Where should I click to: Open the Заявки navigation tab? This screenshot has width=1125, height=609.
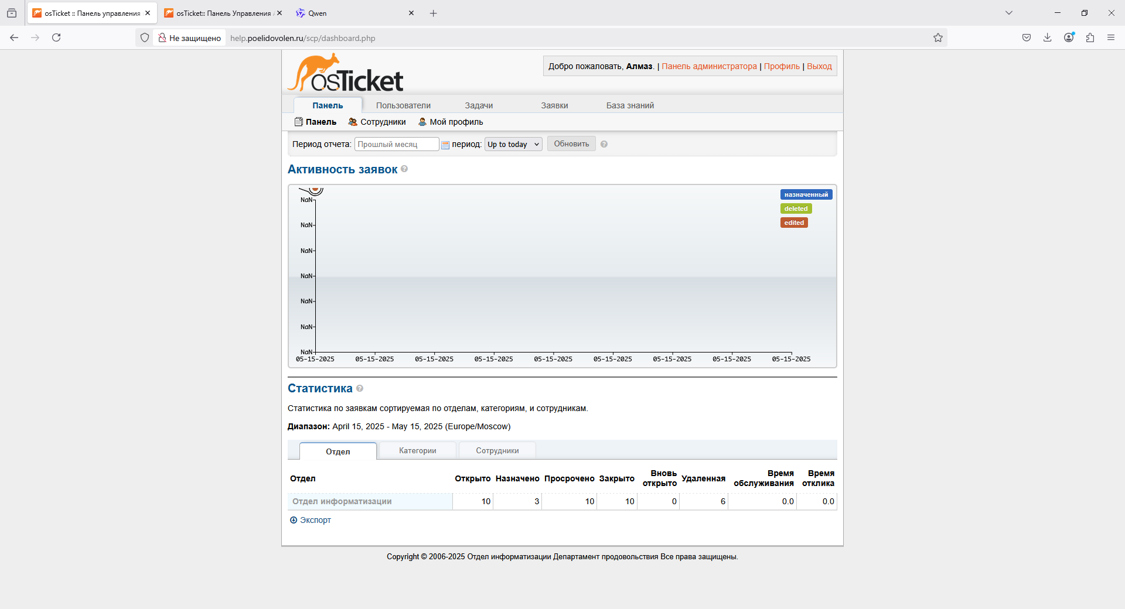(554, 105)
